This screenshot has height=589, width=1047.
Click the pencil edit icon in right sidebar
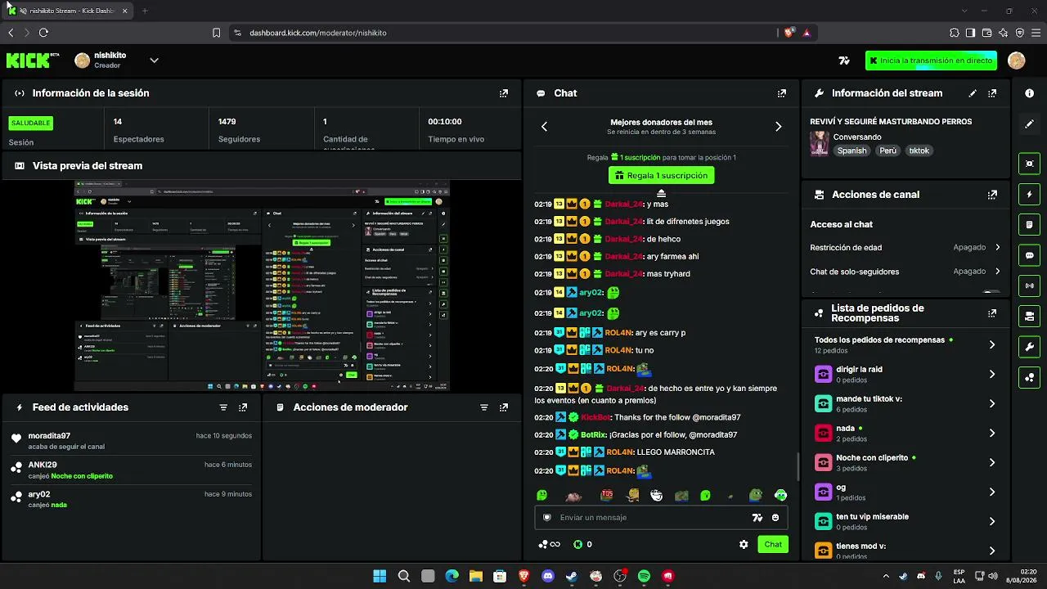[x=1029, y=124]
